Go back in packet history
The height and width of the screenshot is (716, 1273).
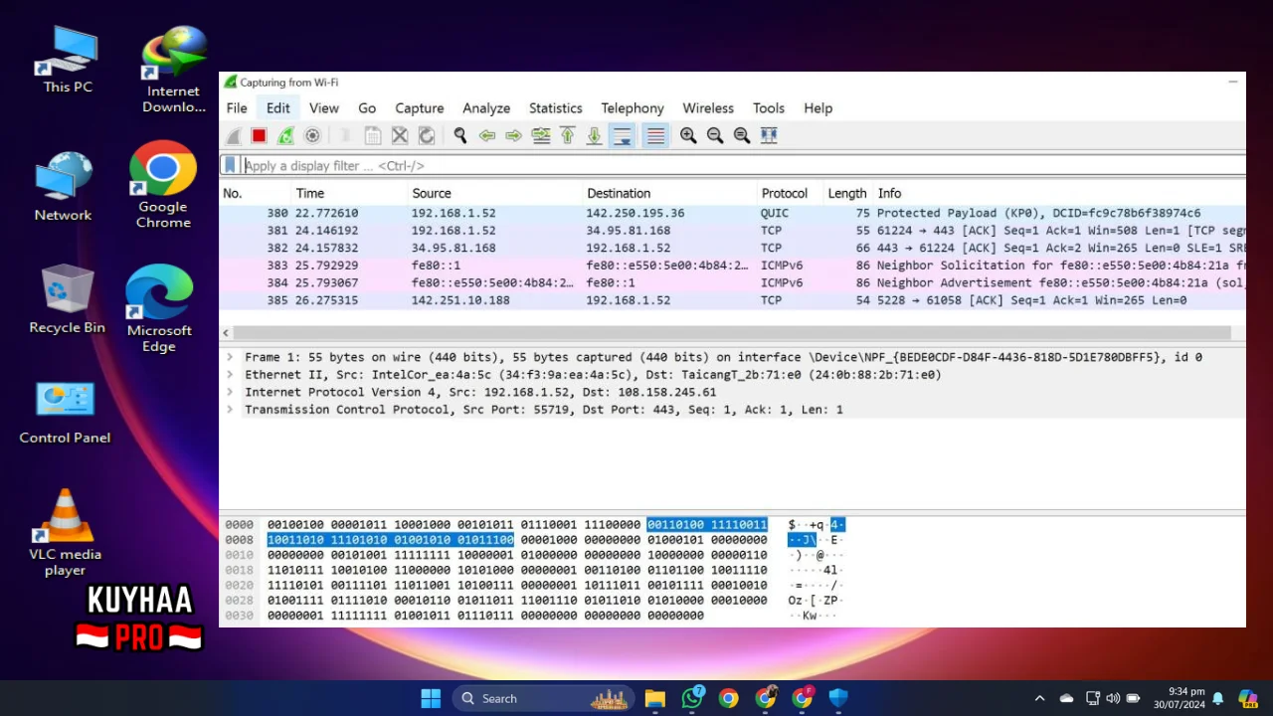point(487,136)
